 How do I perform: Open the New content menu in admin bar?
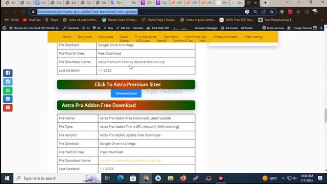click(x=108, y=28)
